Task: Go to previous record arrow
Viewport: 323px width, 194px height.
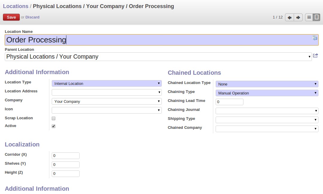Action: tap(290, 17)
